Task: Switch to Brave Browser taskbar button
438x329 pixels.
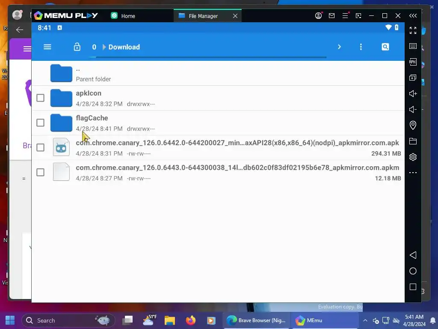Action: pos(256,320)
